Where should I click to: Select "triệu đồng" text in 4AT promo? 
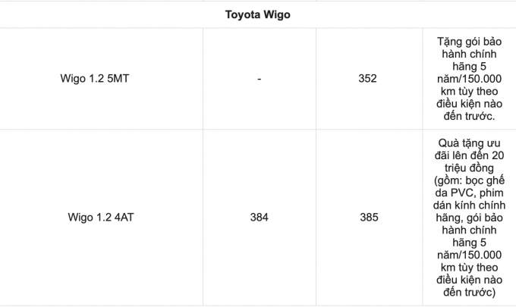pos(466,168)
